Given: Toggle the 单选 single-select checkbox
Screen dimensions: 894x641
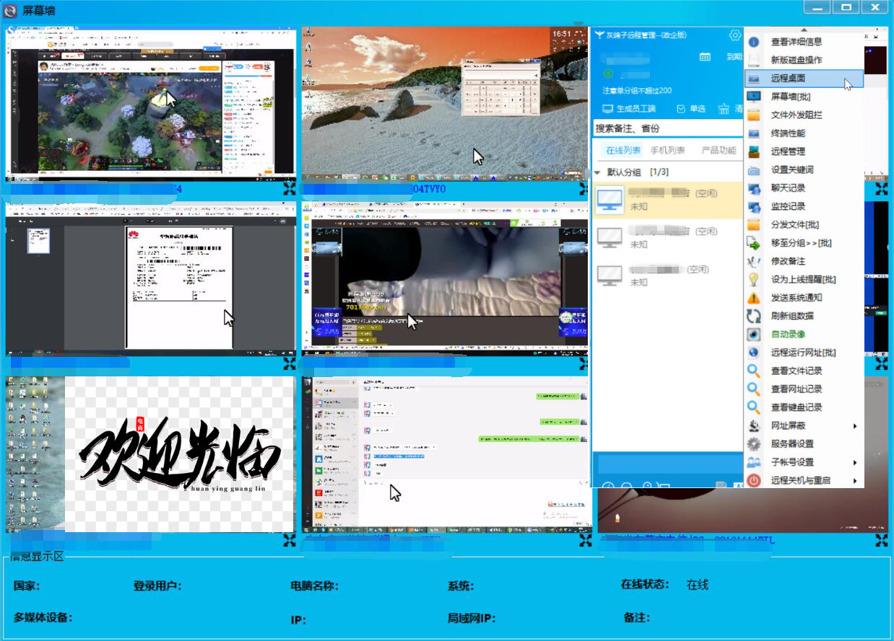Looking at the screenshot, I should 681,108.
